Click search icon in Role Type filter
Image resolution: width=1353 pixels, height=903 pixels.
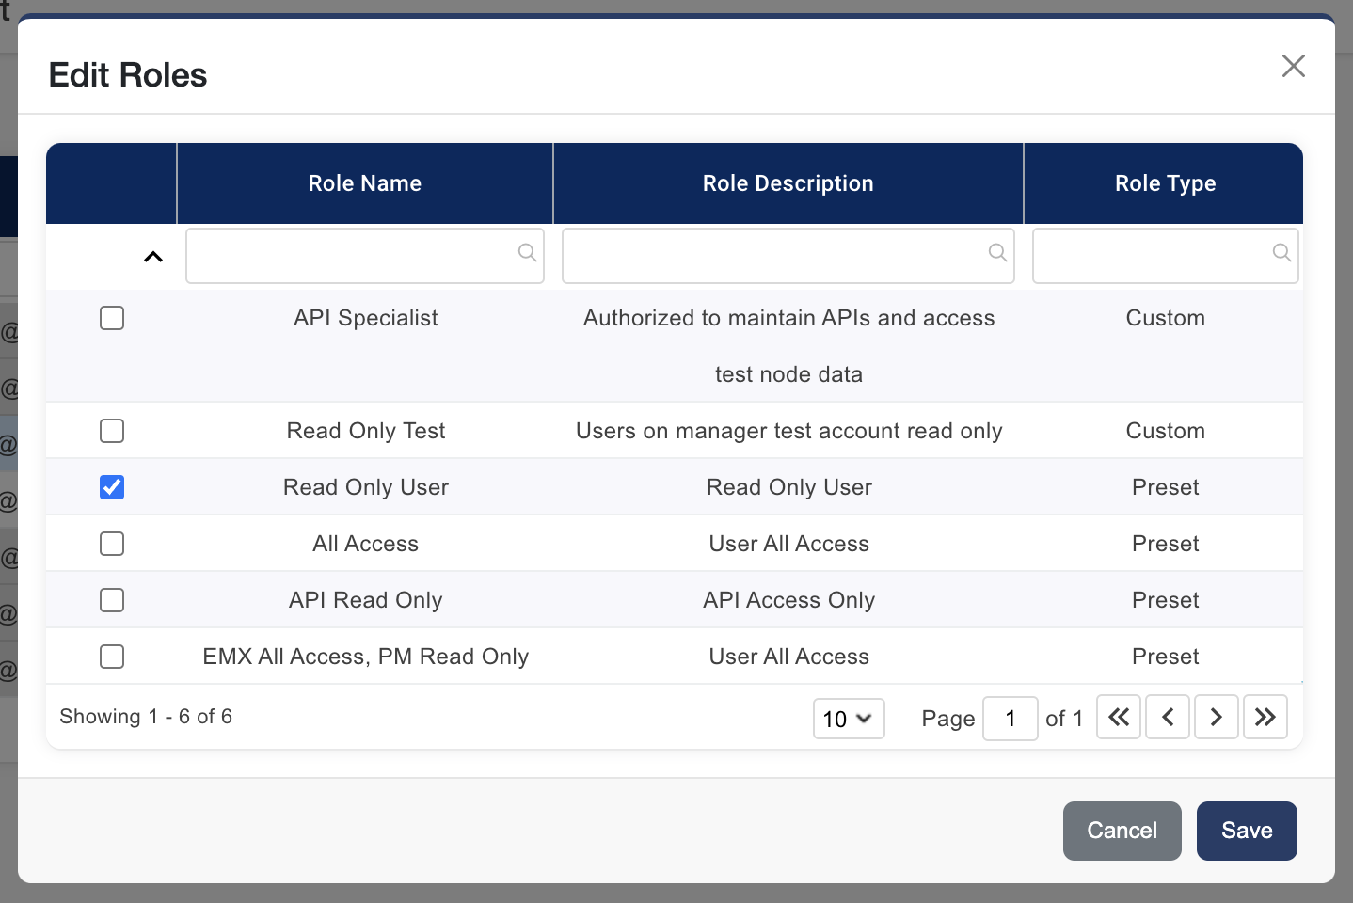(1281, 253)
